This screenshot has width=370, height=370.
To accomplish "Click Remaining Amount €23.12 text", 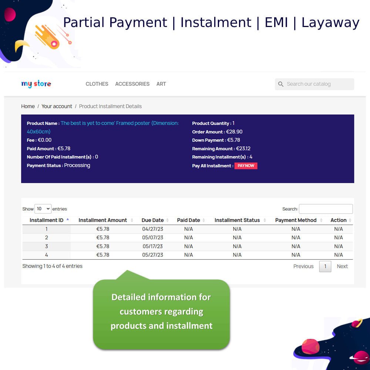I will (x=221, y=149).
